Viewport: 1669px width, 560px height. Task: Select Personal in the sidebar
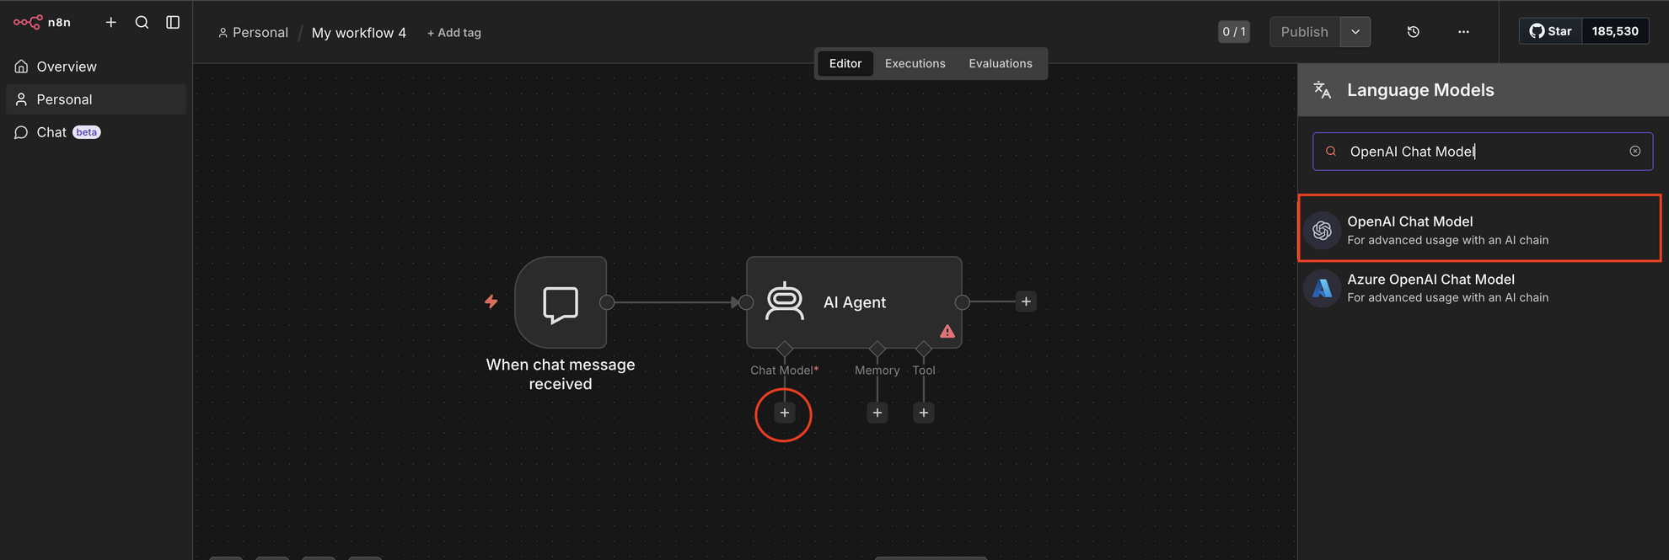coord(95,99)
